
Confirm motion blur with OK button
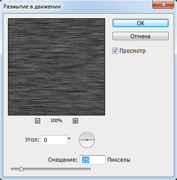pos(141,23)
